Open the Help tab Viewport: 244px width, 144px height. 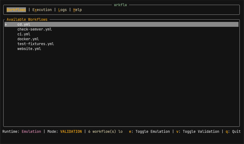tap(77, 10)
